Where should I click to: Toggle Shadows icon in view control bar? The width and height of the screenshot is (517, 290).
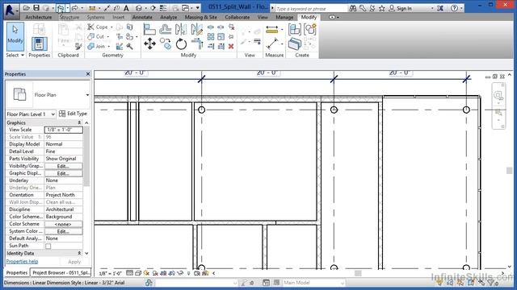click(x=155, y=273)
